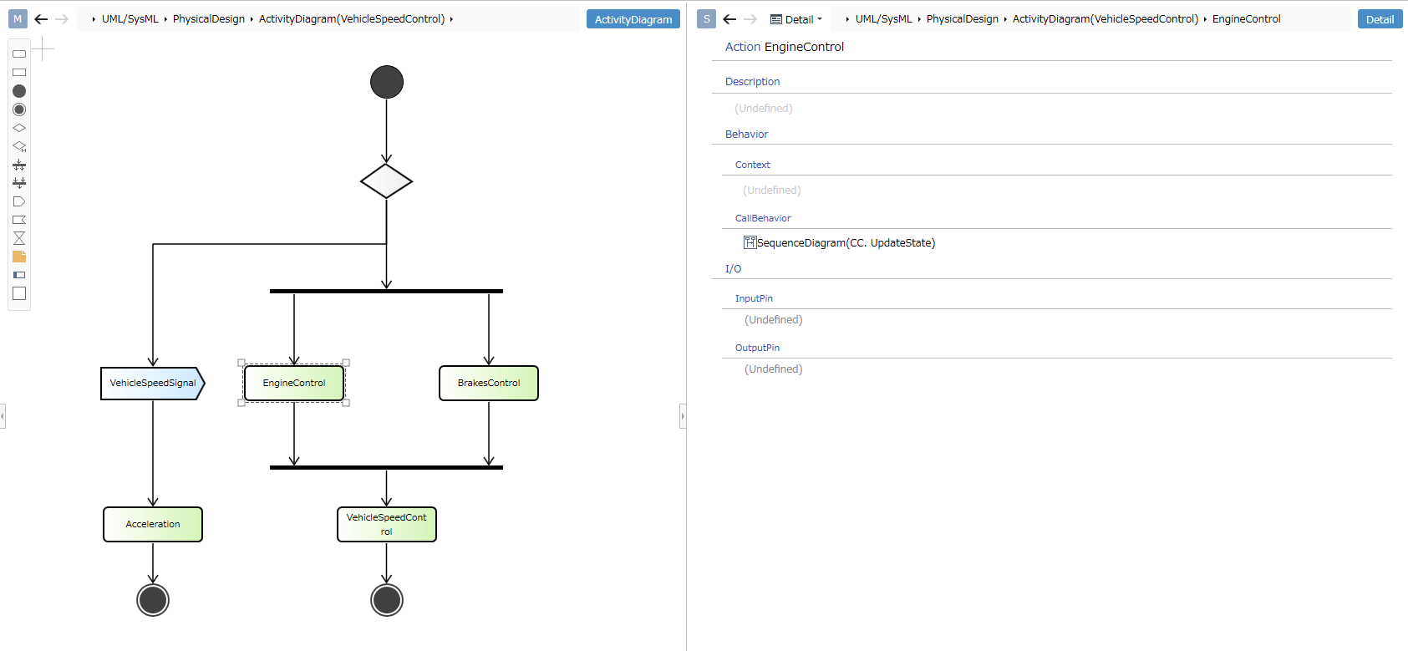Viewport: 1408px width, 651px height.
Task: Select the BrakesControl action node
Action: pos(489,383)
